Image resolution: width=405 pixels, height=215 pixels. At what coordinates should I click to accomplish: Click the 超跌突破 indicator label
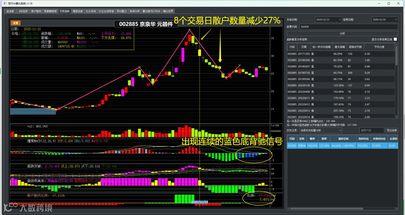point(35,166)
